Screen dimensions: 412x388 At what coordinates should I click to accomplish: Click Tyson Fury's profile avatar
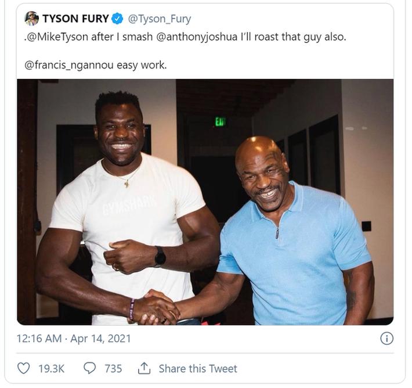tap(32, 19)
